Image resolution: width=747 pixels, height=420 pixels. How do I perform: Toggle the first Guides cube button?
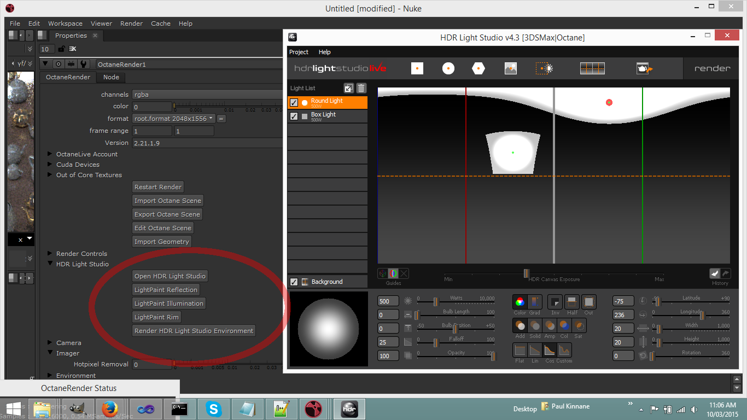383,273
